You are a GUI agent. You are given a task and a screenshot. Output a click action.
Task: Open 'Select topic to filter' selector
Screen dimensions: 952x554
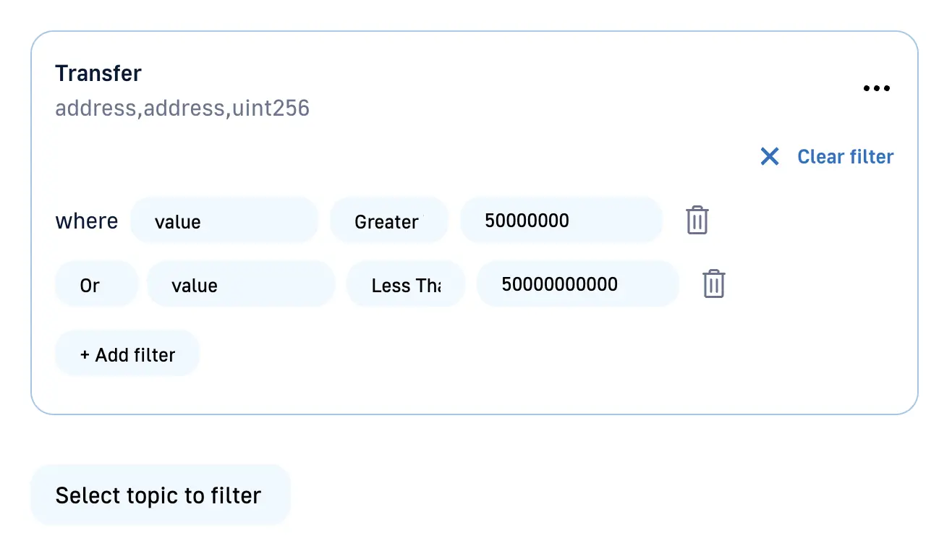pos(160,495)
